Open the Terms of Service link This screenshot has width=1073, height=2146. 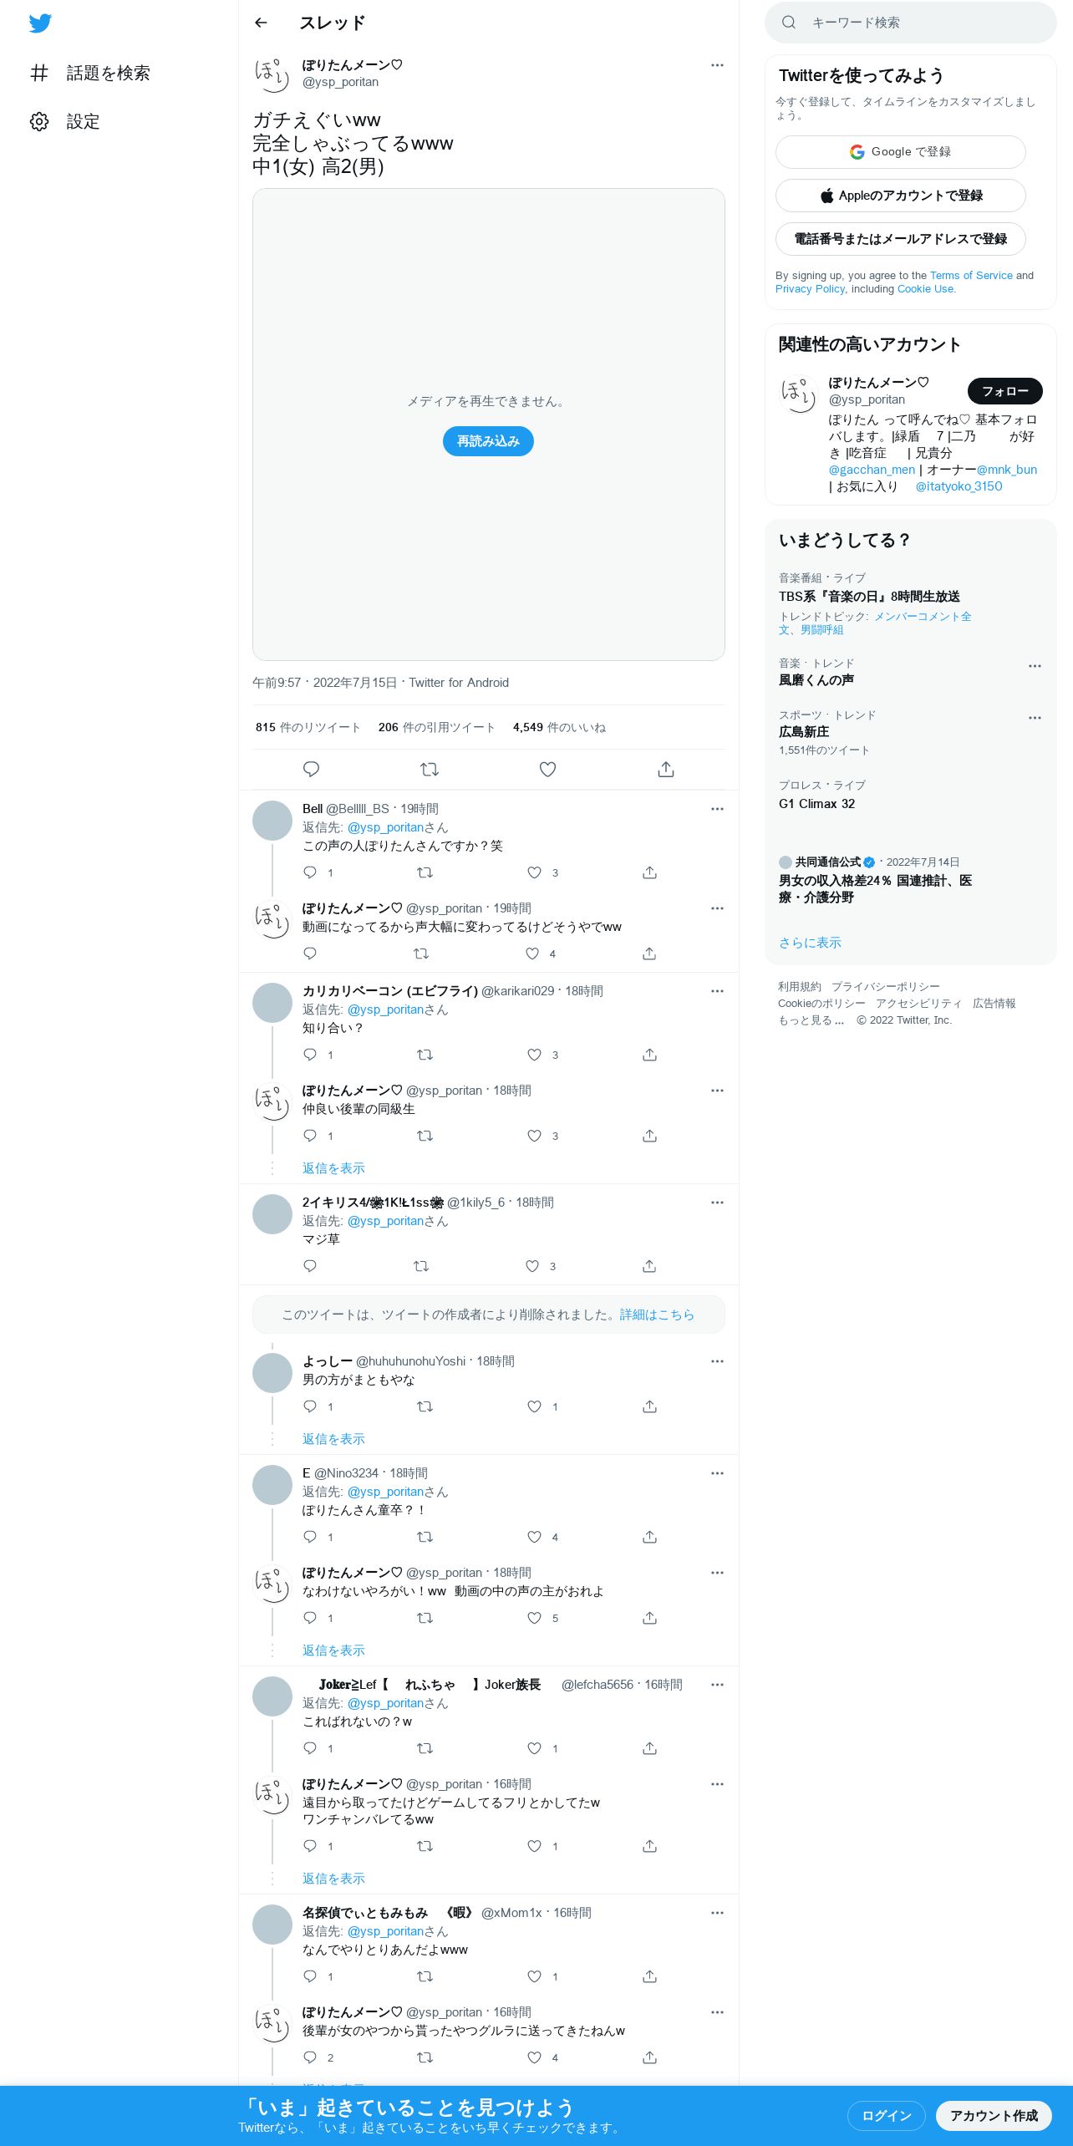(971, 275)
